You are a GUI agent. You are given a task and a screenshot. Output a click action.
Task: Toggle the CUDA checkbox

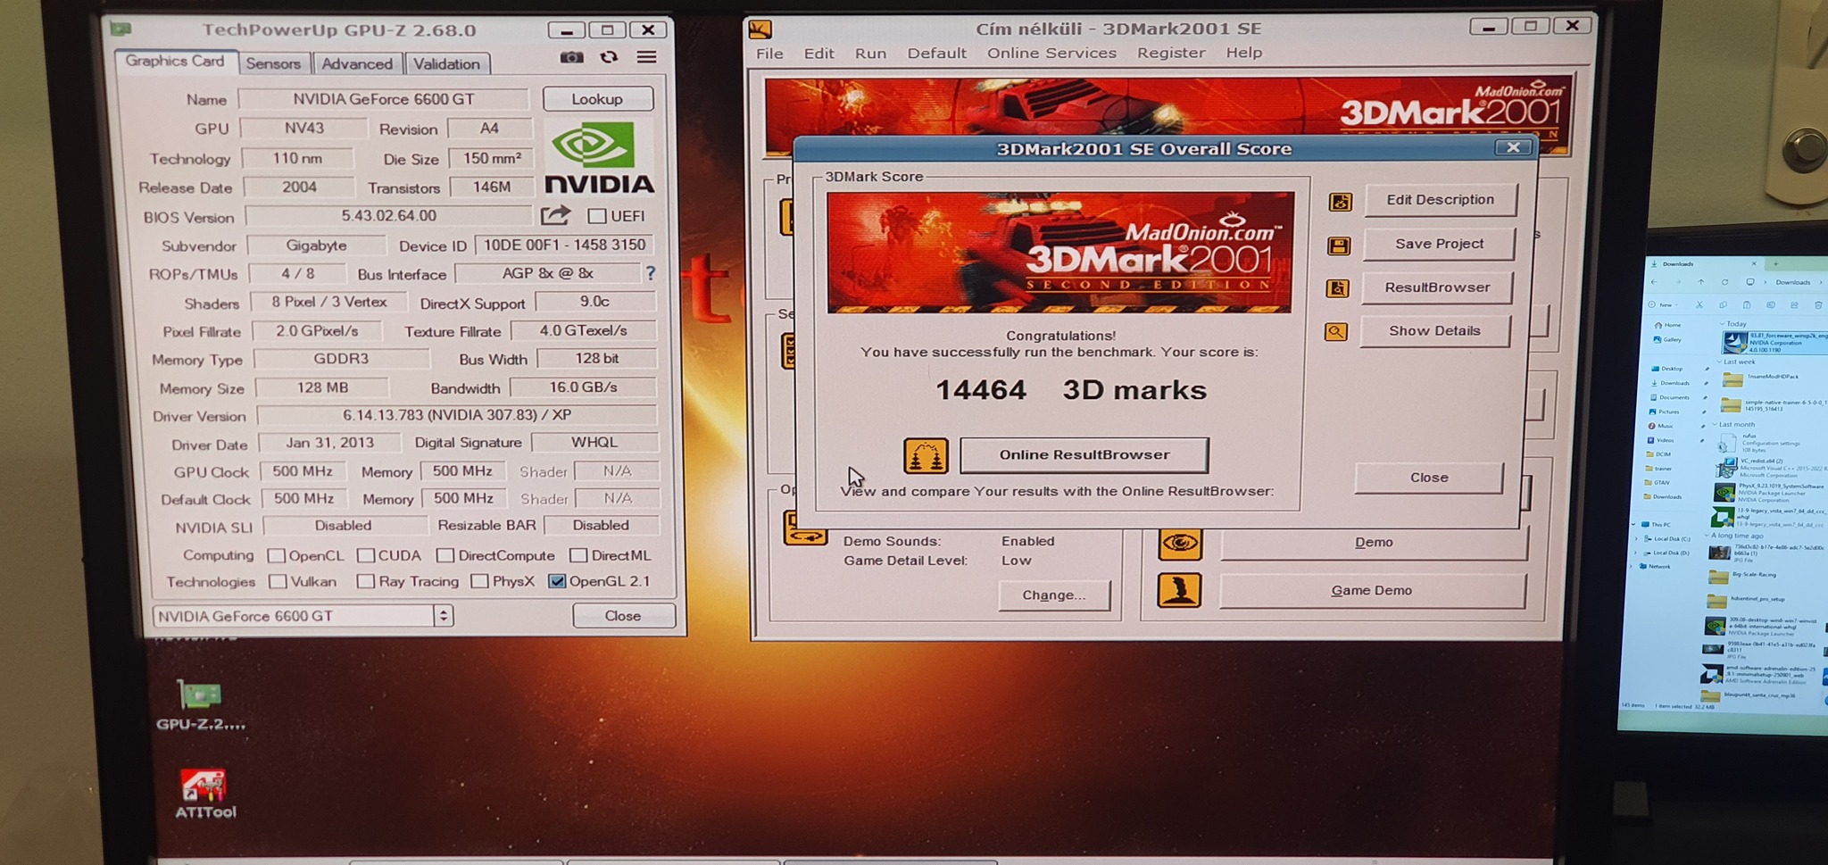click(x=365, y=555)
